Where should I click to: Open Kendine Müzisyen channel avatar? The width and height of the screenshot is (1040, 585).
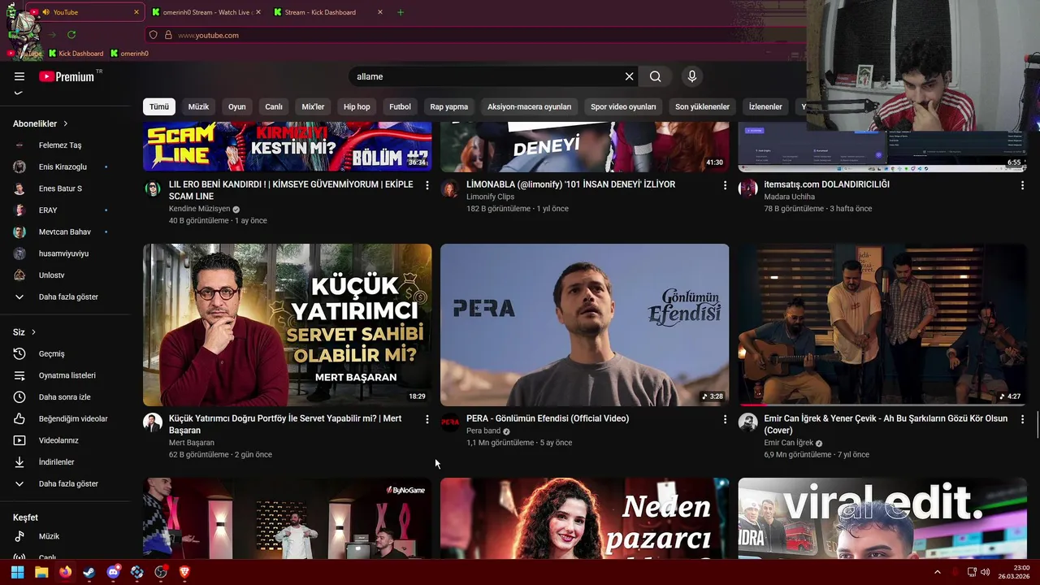[153, 188]
